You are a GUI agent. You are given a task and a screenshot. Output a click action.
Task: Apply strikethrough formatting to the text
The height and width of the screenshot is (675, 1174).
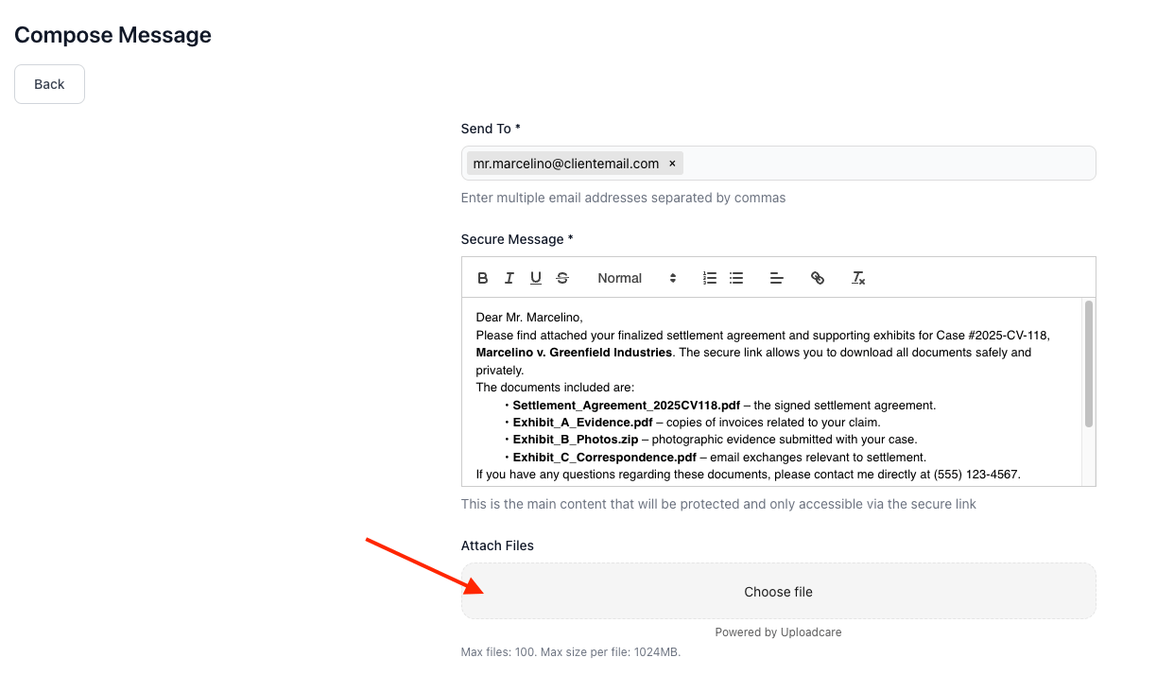click(x=562, y=278)
